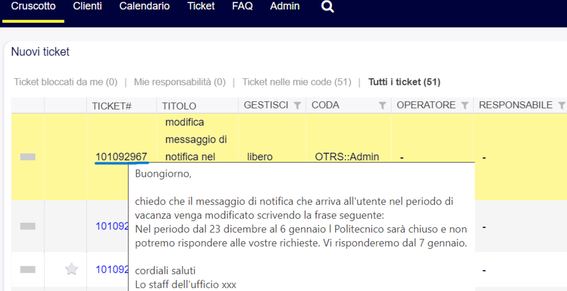
Task: Click the GESTISCI column filter icon
Action: (298, 106)
